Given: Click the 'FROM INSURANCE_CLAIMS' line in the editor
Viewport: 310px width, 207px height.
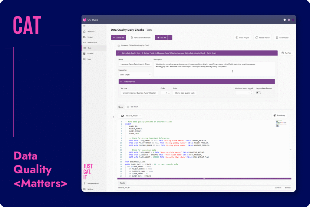Looking at the screenshot, I should pos(135,162).
